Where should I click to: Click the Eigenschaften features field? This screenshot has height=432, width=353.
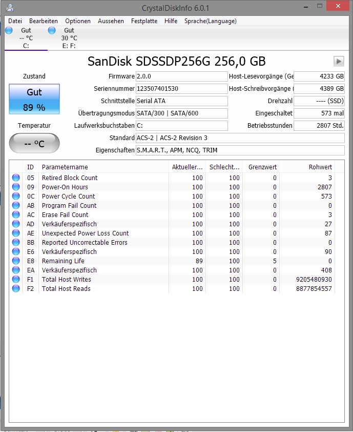click(240, 150)
